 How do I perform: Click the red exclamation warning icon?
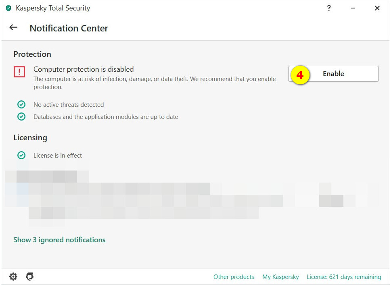point(19,72)
